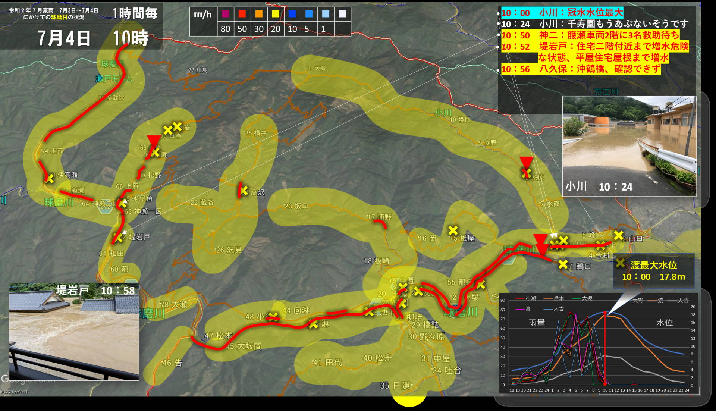Click the 7月4日 date heading
The height and width of the screenshot is (411, 716).
tap(64, 38)
